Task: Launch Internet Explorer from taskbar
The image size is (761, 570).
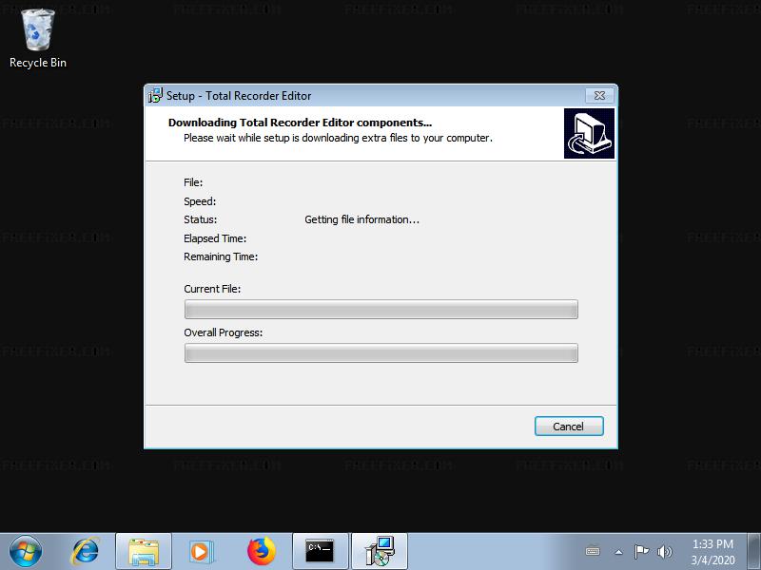Action: pyautogui.click(x=86, y=551)
